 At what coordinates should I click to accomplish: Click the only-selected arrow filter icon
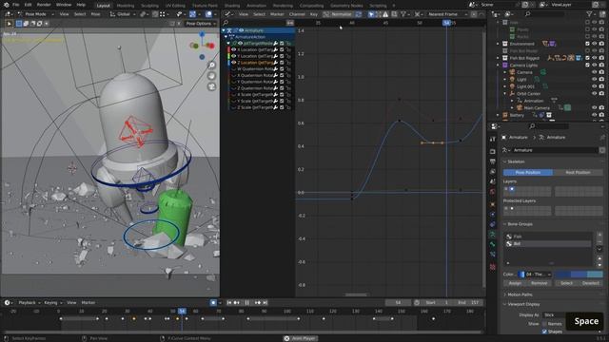[371, 14]
